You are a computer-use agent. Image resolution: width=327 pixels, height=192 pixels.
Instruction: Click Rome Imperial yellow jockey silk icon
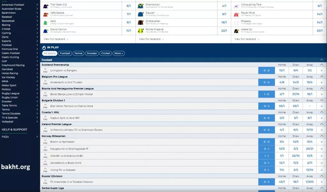pyautogui.click(x=141, y=31)
